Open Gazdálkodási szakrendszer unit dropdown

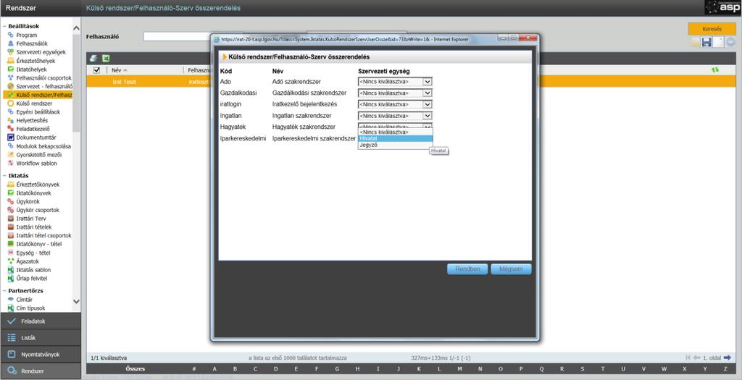pyautogui.click(x=395, y=93)
